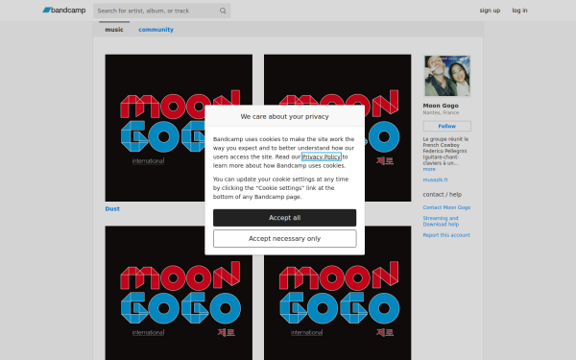Focus the artist, album, or track search field

[161, 11]
